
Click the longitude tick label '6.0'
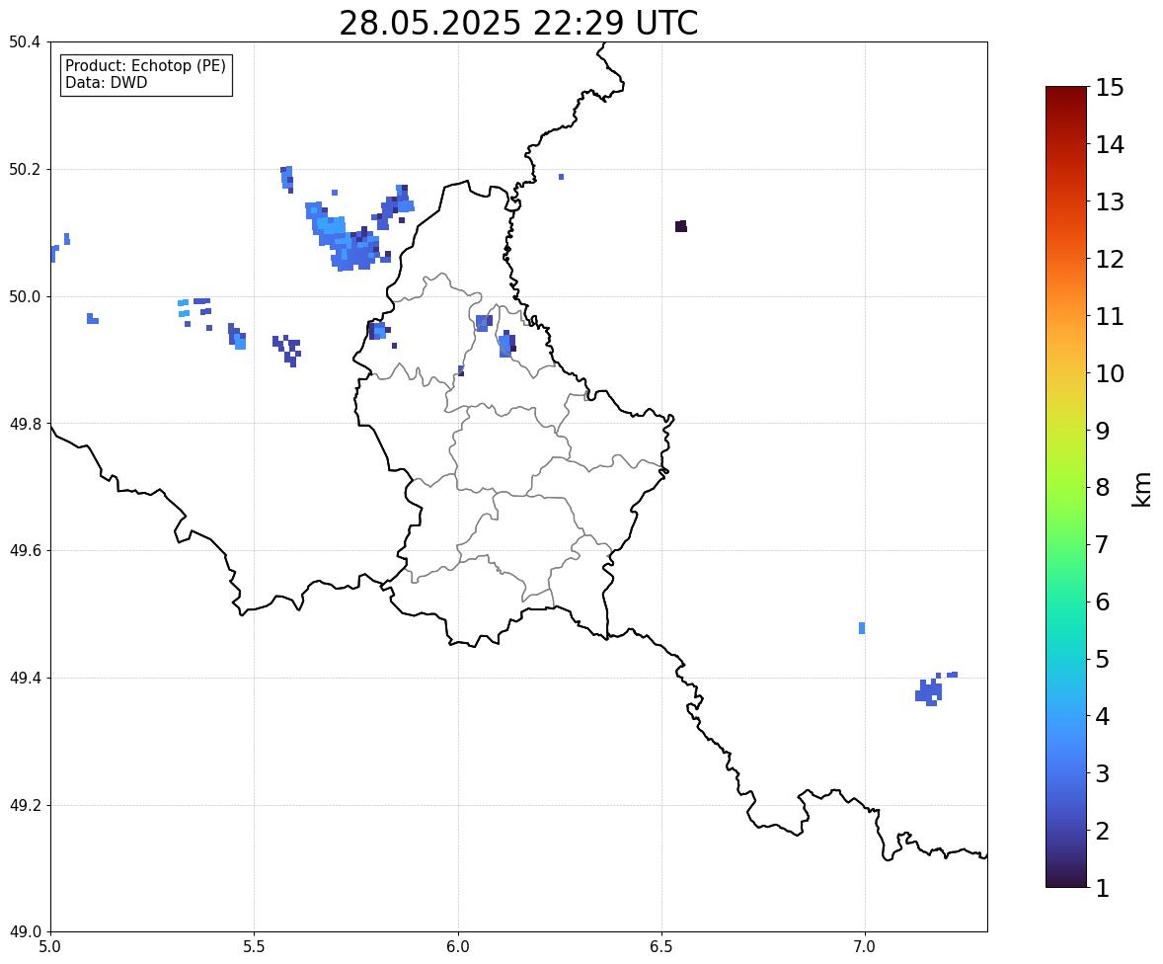point(458,947)
